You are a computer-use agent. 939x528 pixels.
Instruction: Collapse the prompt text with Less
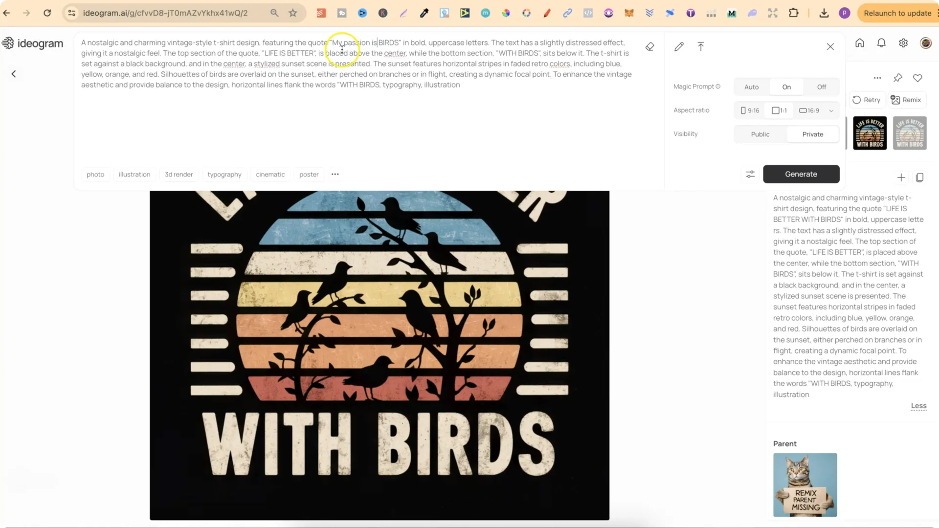[x=918, y=406]
